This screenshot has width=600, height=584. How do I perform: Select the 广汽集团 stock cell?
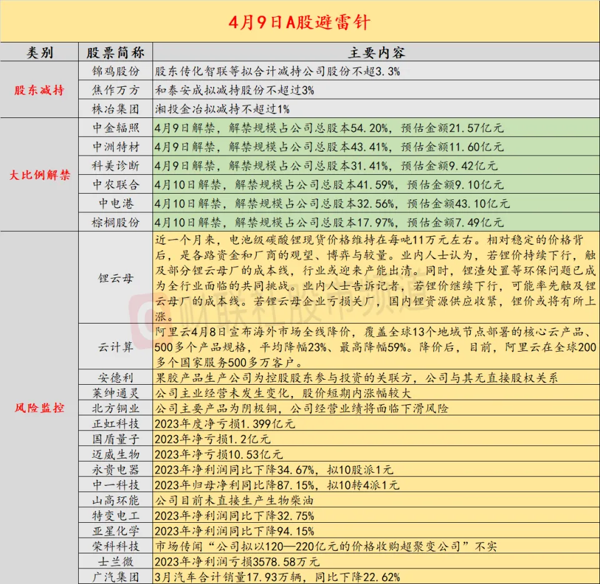click(x=116, y=577)
